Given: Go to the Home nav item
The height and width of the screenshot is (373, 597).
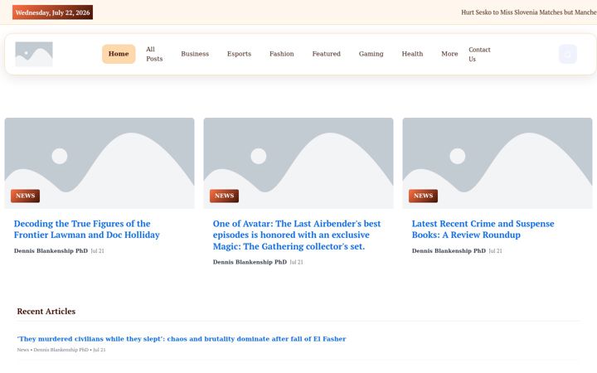Looking at the screenshot, I should [119, 54].
